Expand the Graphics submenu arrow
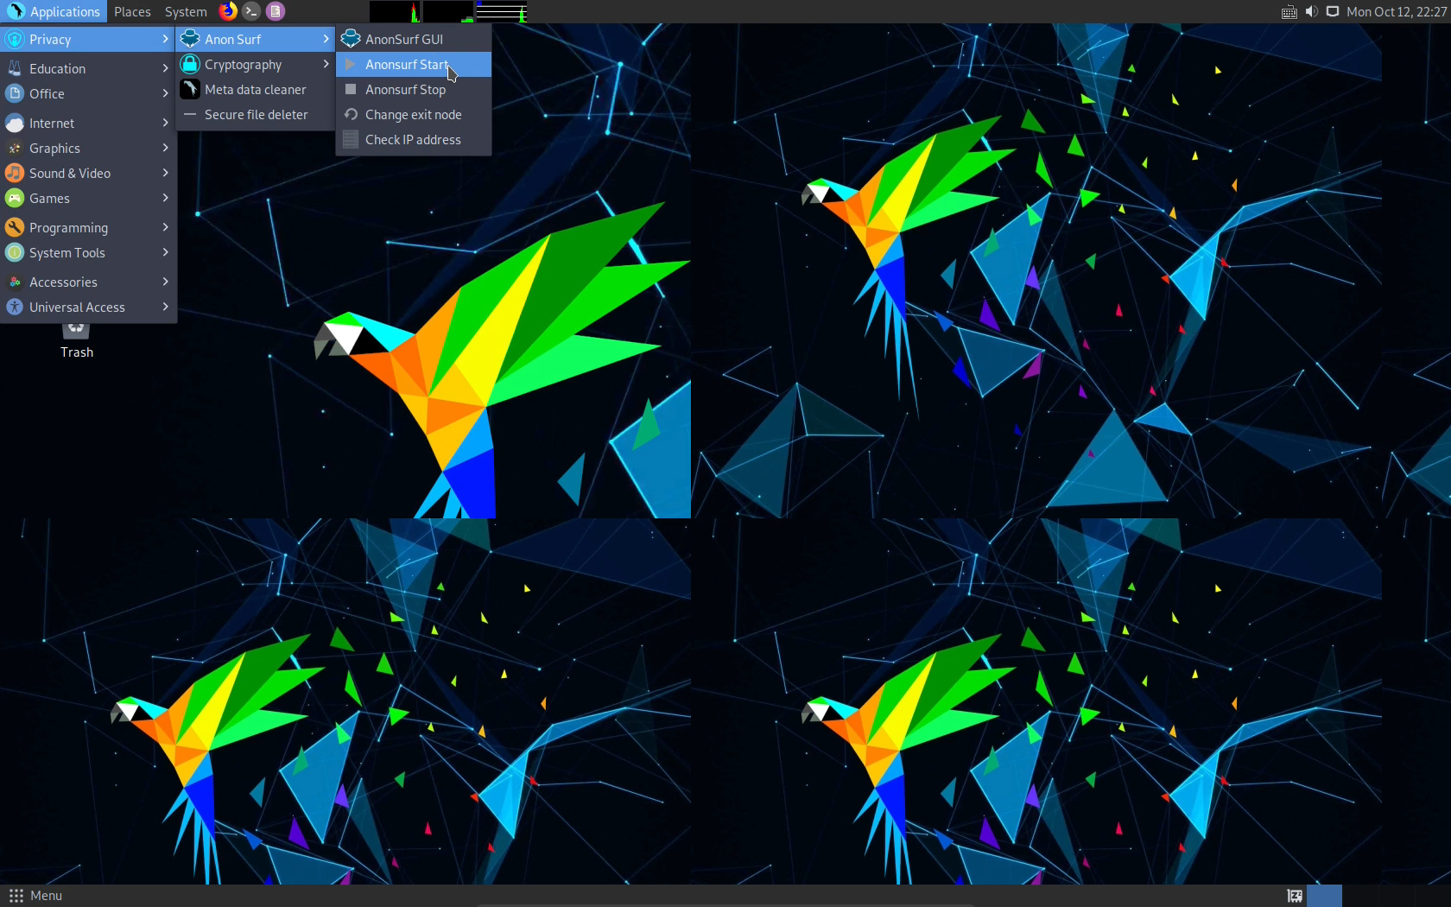This screenshot has height=907, width=1451. coord(165,148)
